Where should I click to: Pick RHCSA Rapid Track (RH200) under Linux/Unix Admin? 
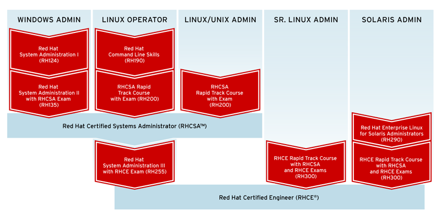[x=220, y=94]
